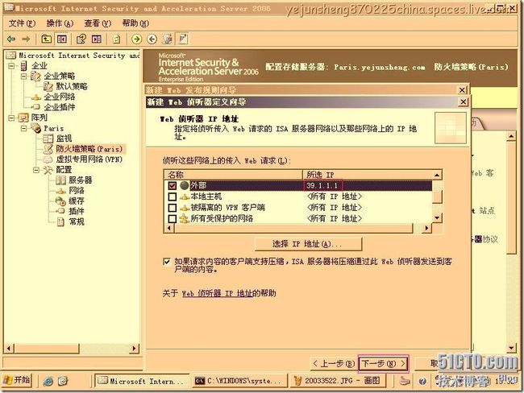The image size is (524, 393).
Task: Select the 企业 node icon in tree
Action: pyautogui.click(x=23, y=66)
